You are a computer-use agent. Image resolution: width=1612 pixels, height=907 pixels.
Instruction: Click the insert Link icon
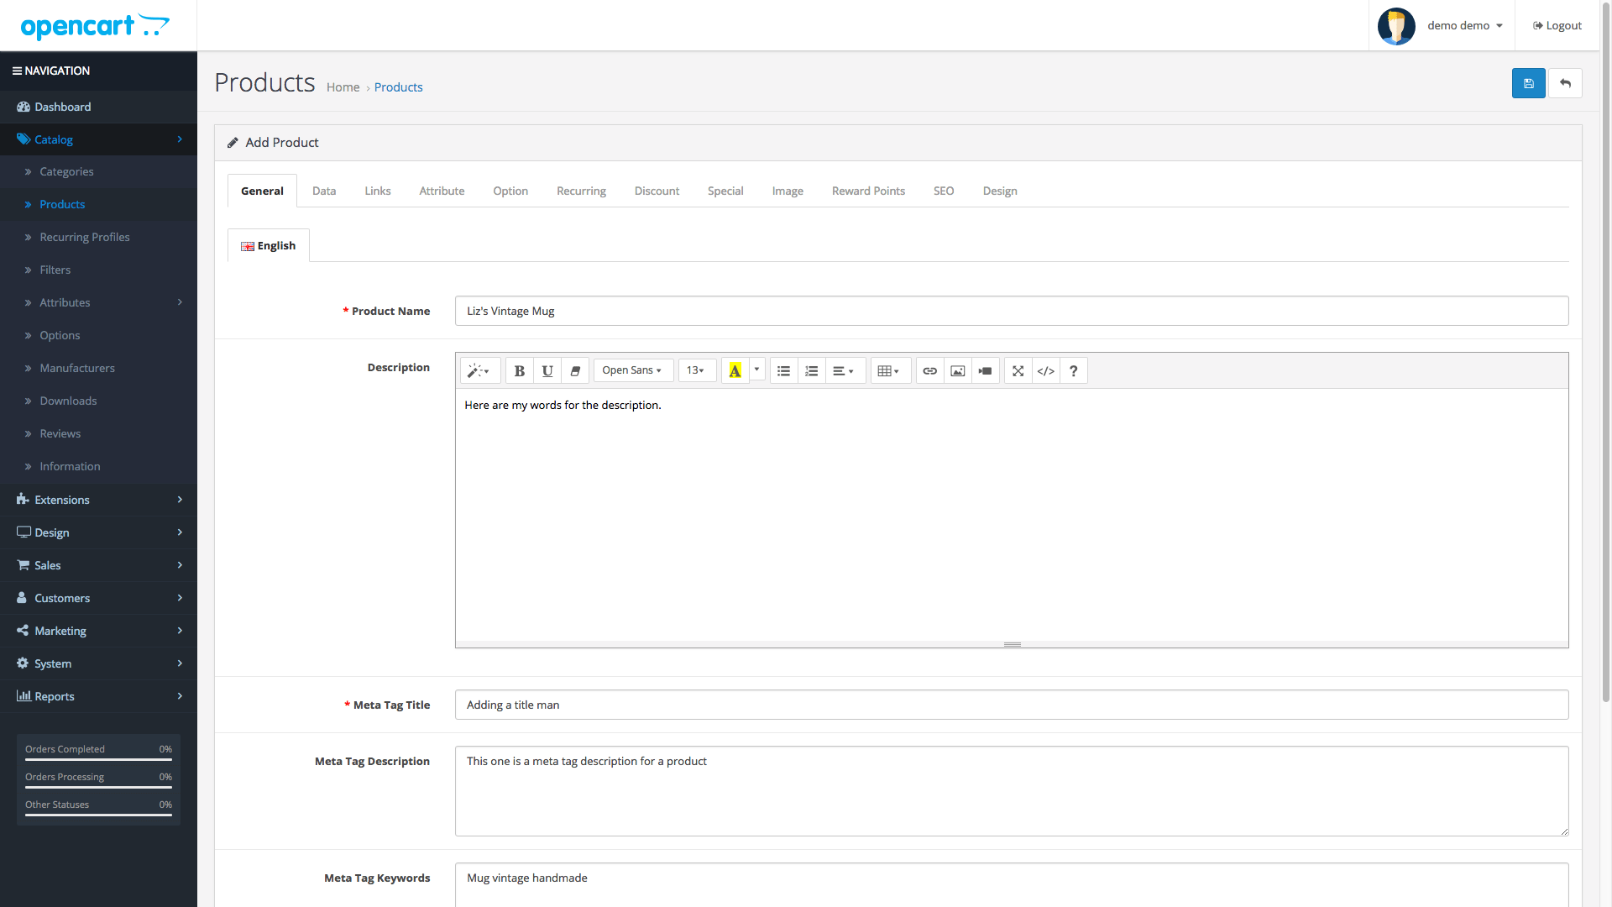[929, 370]
